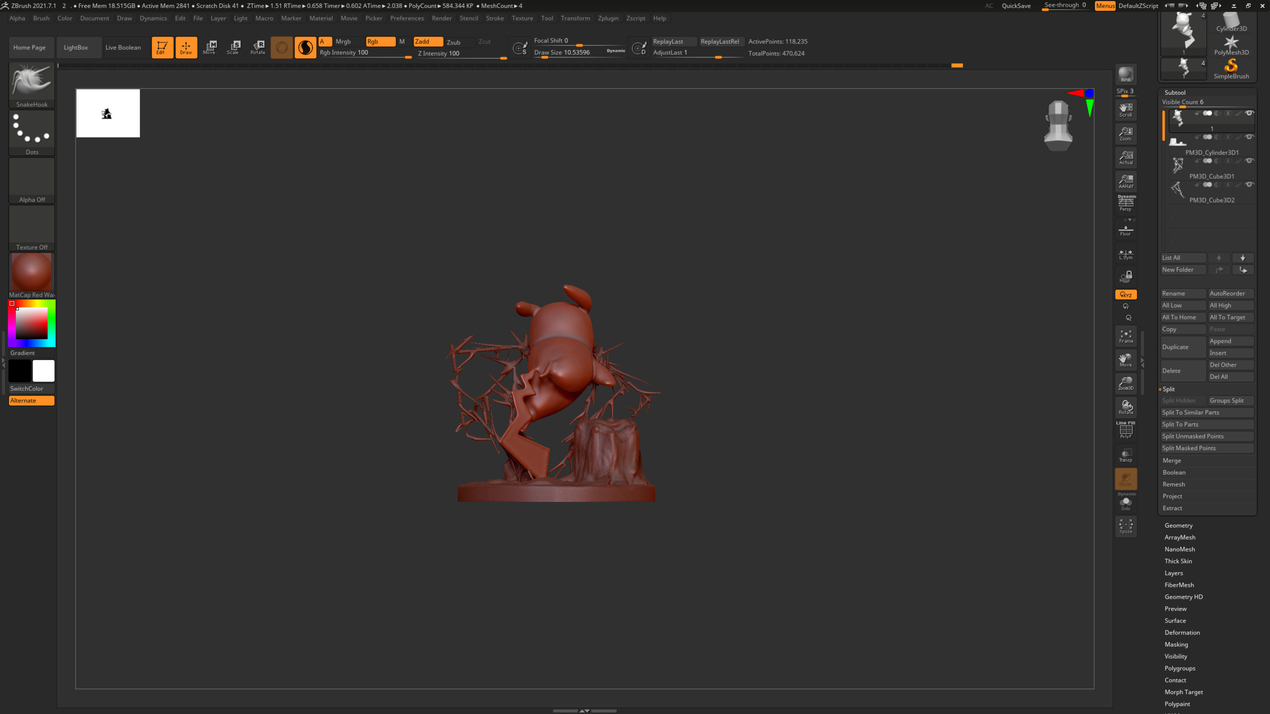Click the Actual size icon
This screenshot has height=714, width=1270.
point(1125,157)
